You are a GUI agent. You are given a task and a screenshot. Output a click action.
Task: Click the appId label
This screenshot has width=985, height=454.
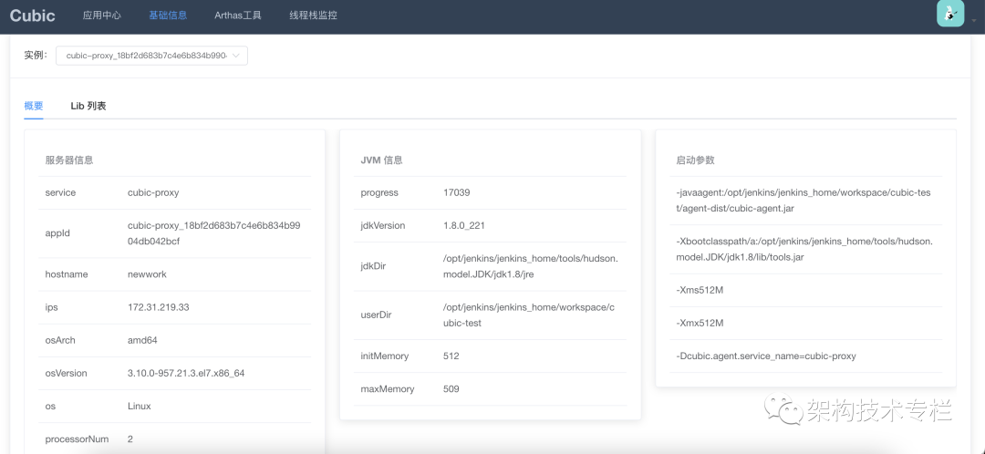pos(57,233)
